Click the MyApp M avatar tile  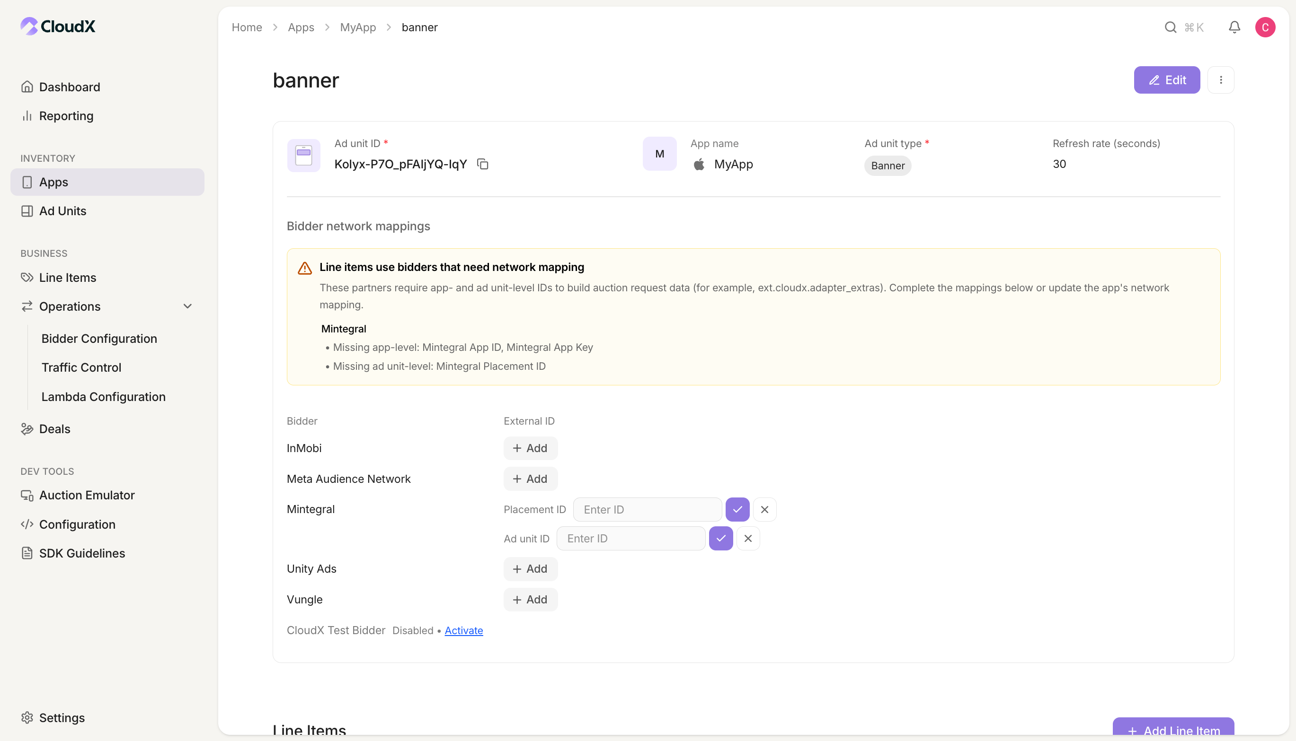(x=659, y=154)
